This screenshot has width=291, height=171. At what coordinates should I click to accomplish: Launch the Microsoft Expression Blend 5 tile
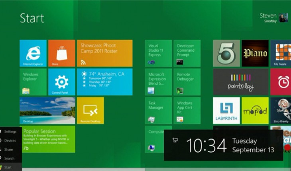158,82
